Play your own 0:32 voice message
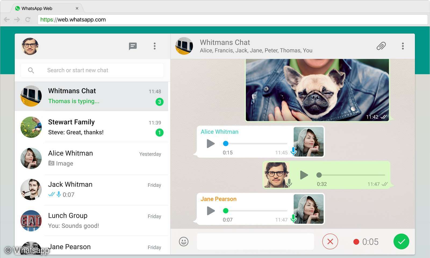The width and height of the screenshot is (430, 258). (x=304, y=175)
